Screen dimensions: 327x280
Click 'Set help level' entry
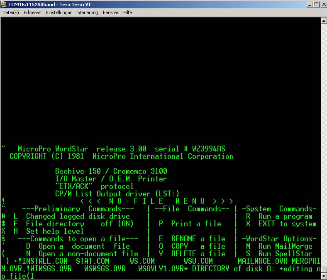tap(55, 231)
